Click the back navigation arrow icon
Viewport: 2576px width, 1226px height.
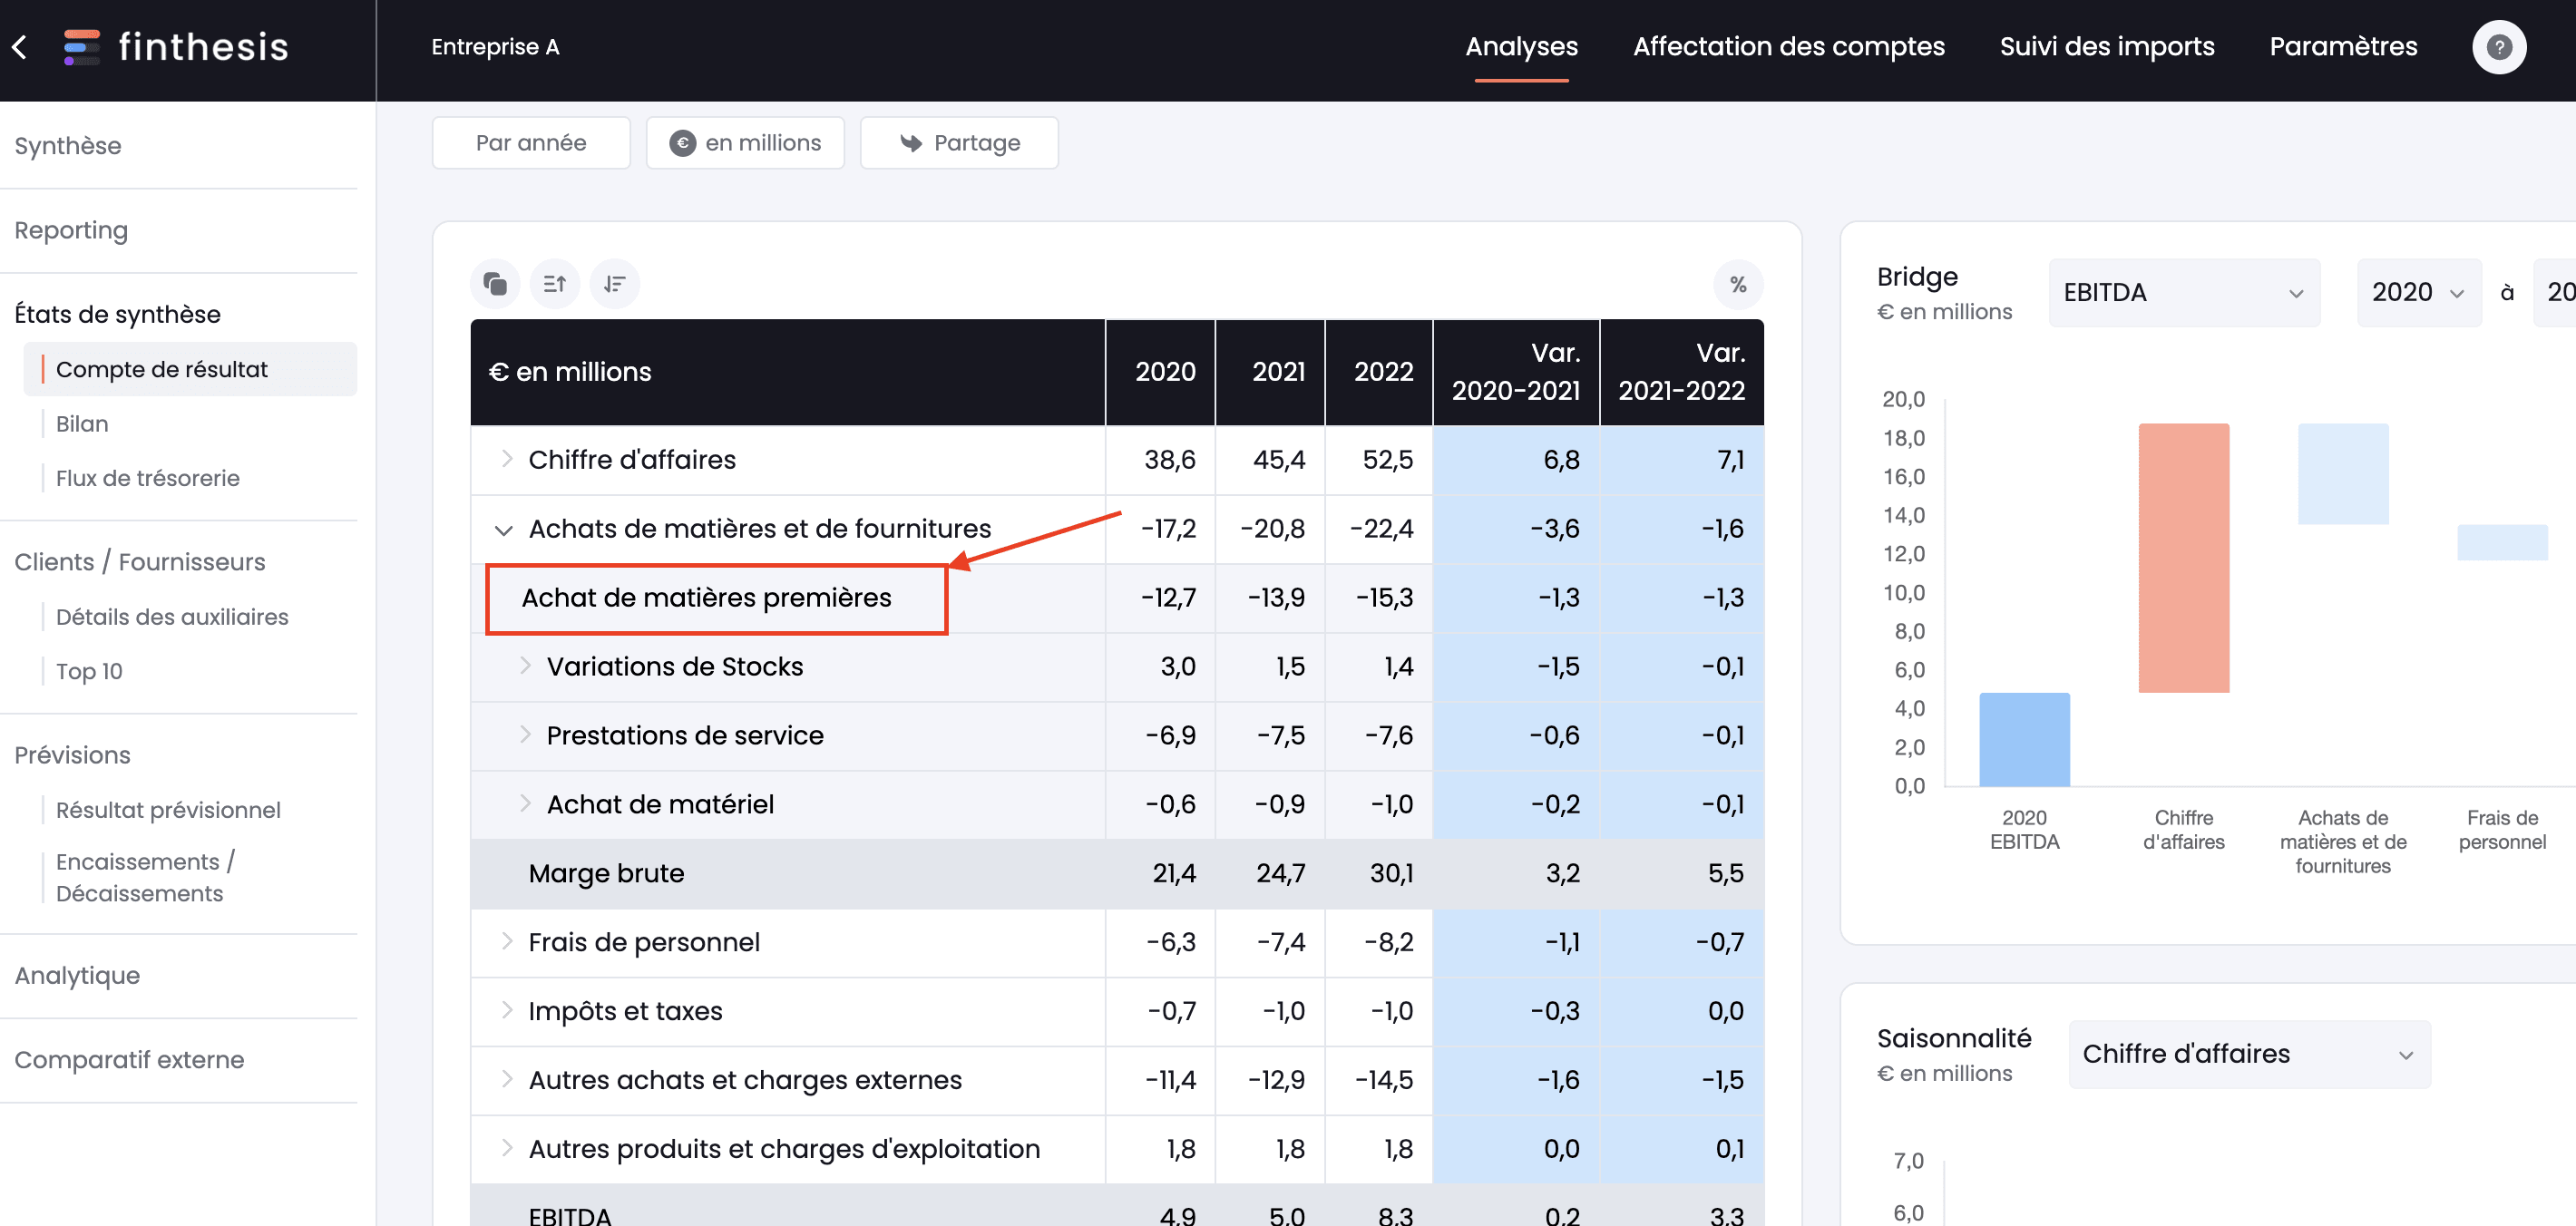[23, 46]
